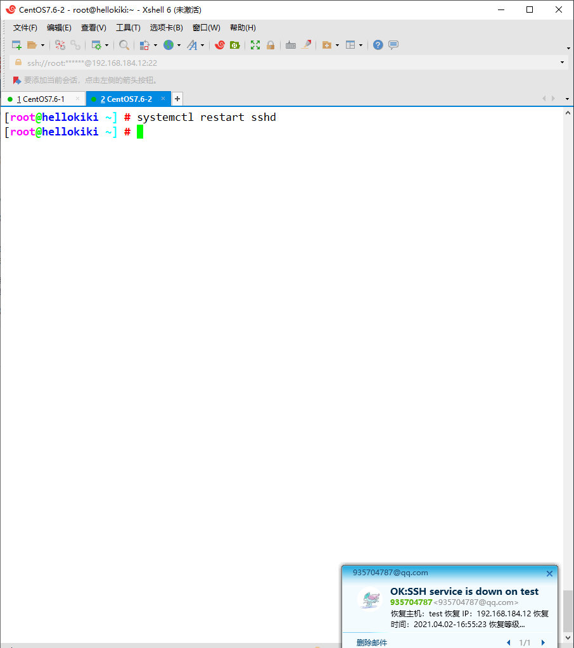Click the ssh address input field

tap(290, 63)
